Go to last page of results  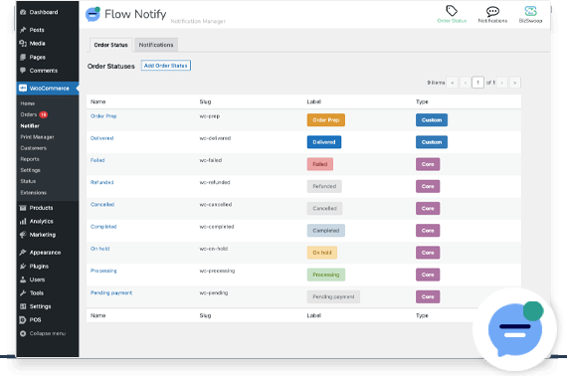[x=515, y=83]
